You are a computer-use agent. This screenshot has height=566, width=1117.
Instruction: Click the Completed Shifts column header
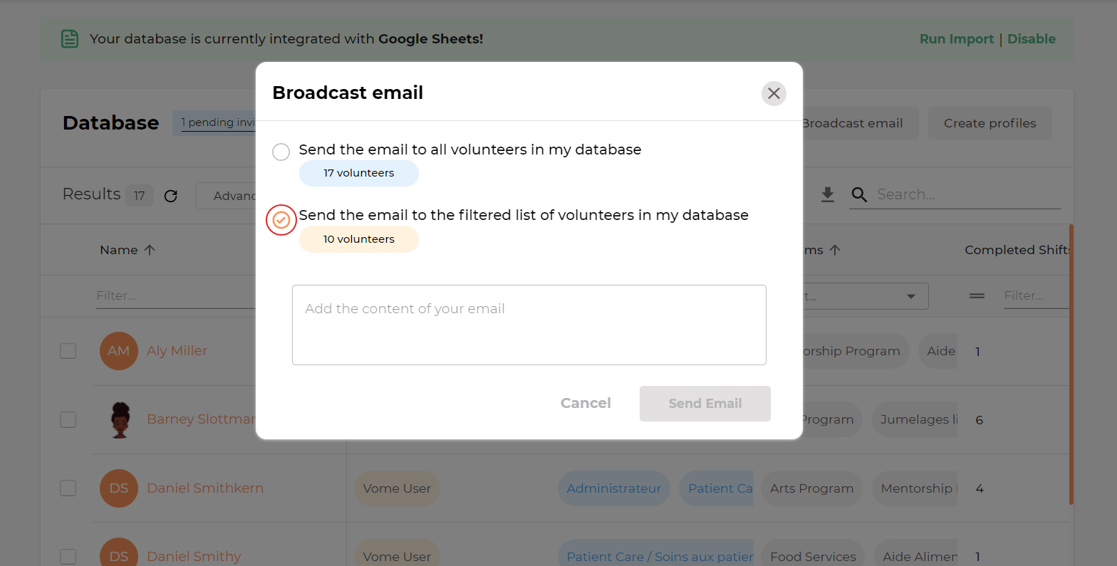point(1017,250)
